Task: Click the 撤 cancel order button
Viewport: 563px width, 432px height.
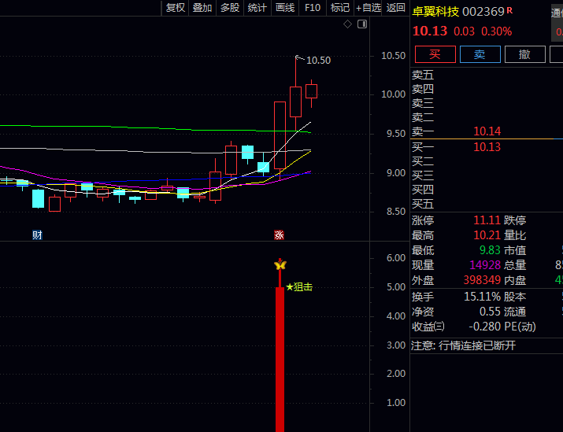Action: click(525, 54)
